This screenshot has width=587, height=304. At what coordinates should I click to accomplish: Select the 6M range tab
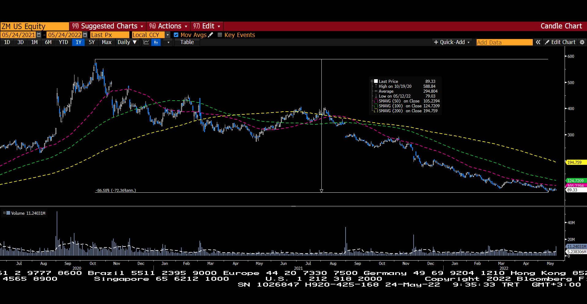(48, 42)
